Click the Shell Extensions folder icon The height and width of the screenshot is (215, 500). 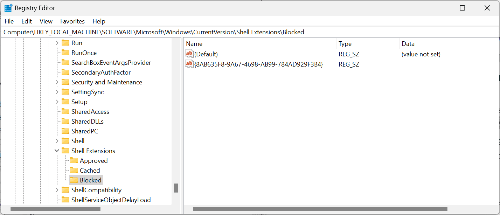pos(65,151)
